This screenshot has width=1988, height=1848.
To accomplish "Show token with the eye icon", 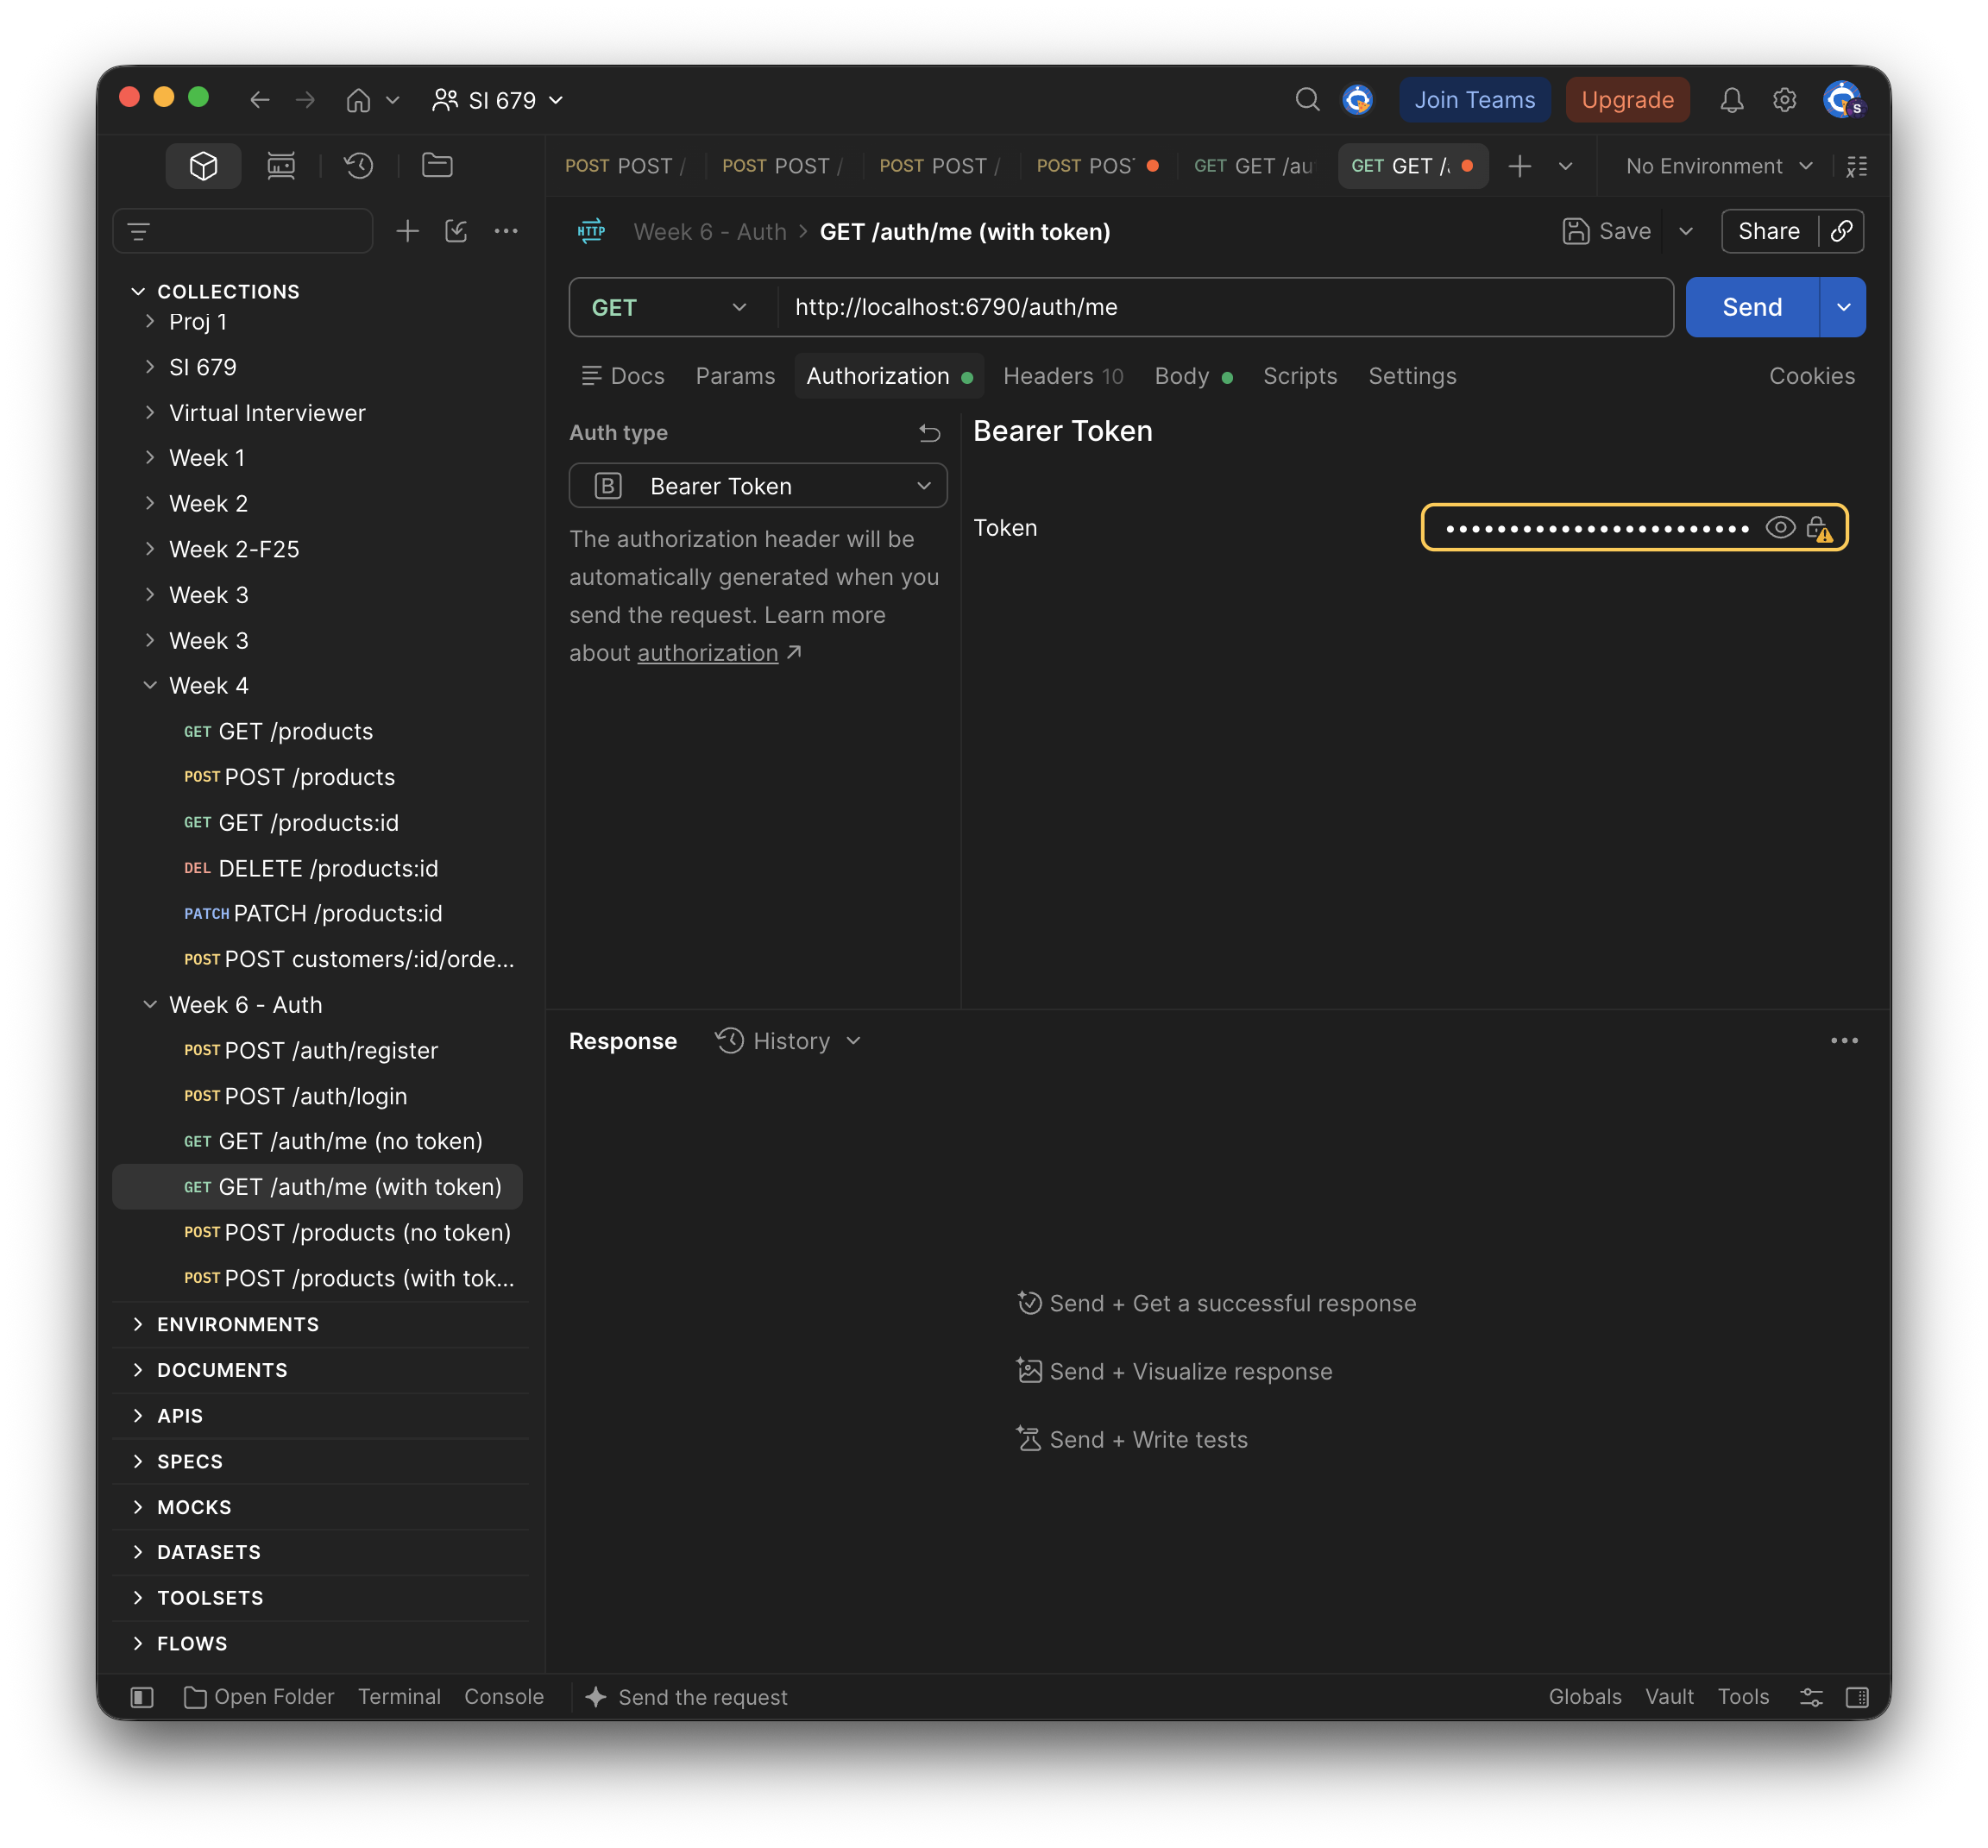I will [x=1780, y=528].
